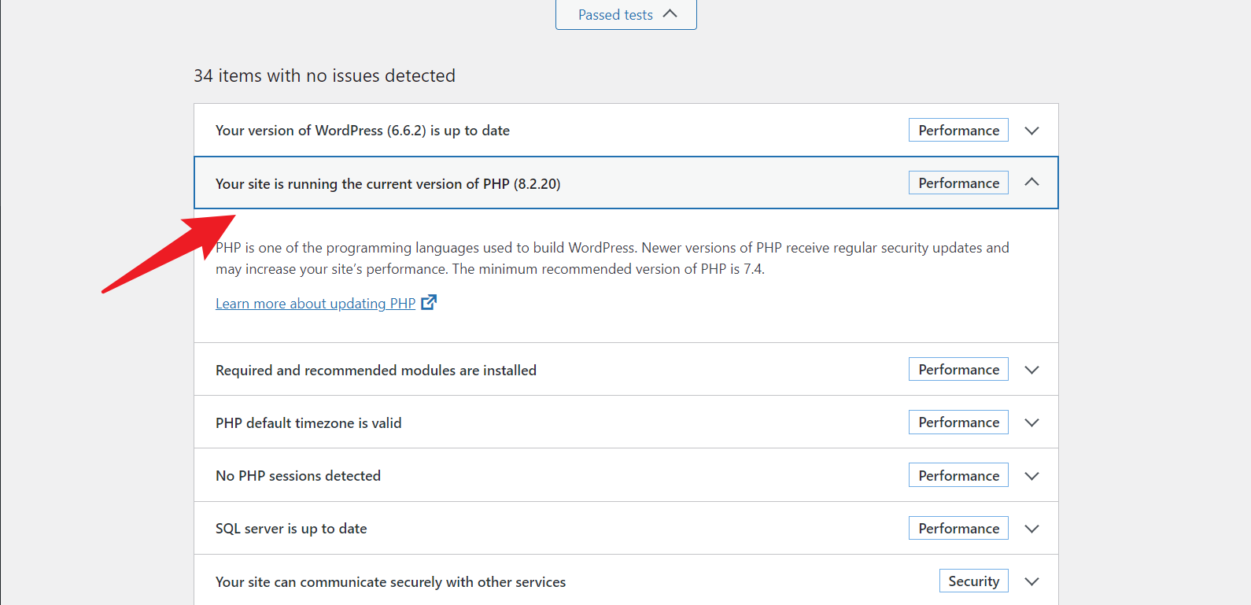Click external link icon beside updating PHP
This screenshot has width=1251, height=605.
click(429, 303)
